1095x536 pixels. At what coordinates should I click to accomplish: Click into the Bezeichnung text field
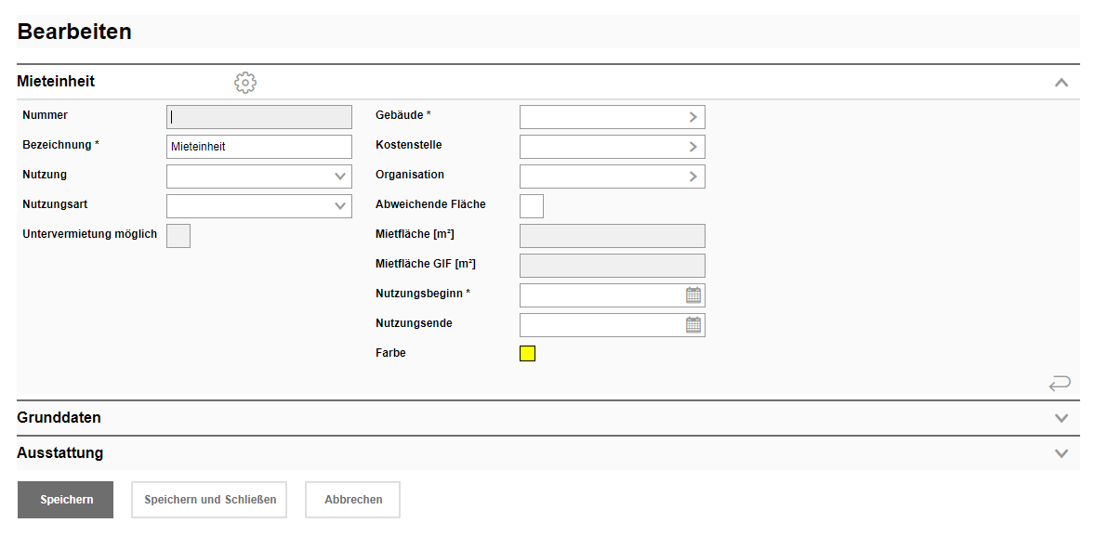[x=258, y=147]
